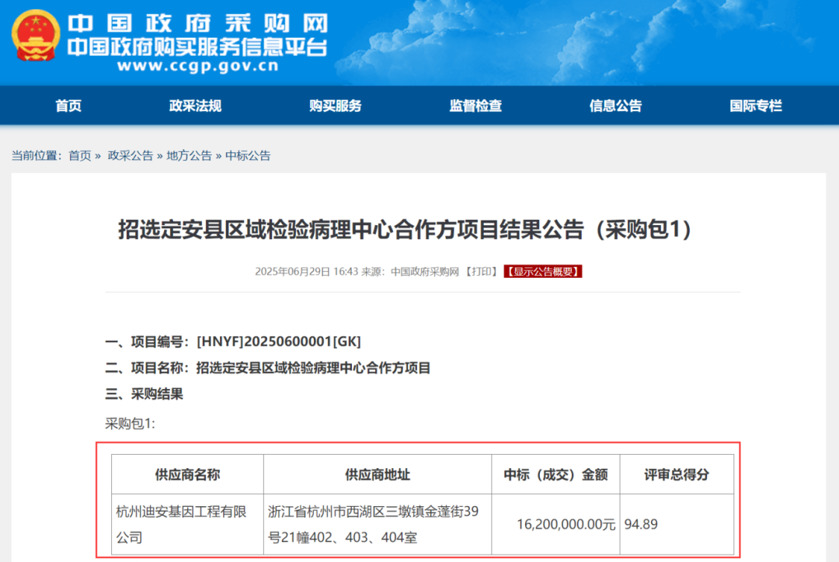The image size is (839, 562).
Task: Click the www.ccgp.gov.cn URL text
Action: tap(197, 66)
